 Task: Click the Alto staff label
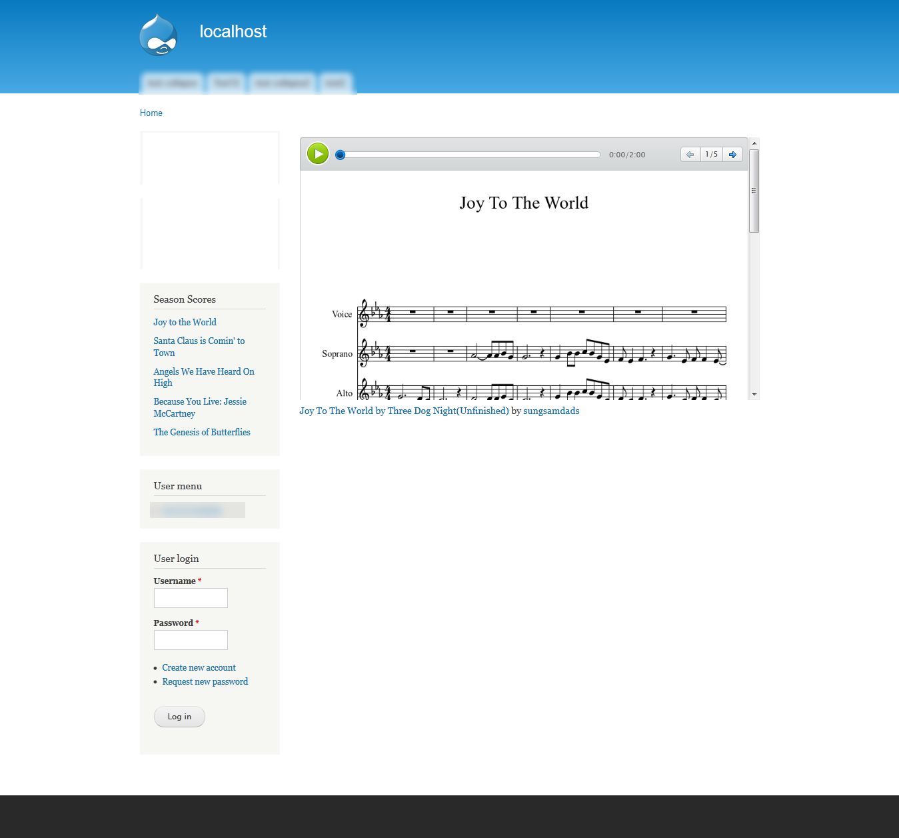pyautogui.click(x=345, y=393)
